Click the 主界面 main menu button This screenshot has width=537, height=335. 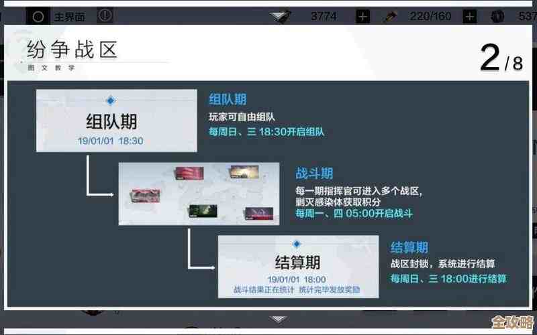pos(70,17)
